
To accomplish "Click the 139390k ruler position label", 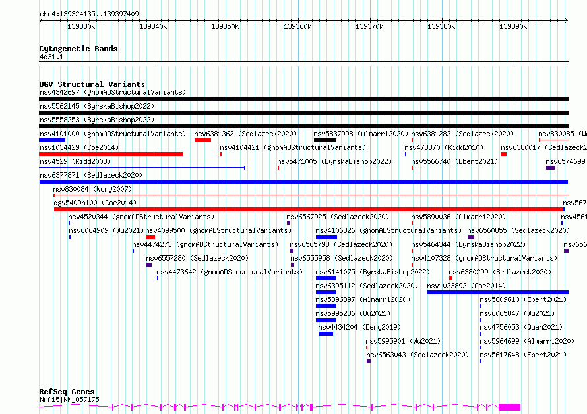I will click(513, 26).
